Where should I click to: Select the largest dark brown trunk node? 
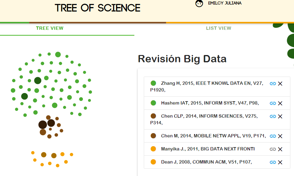click(x=43, y=125)
